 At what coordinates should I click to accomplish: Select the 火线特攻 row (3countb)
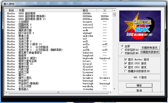[59, 22]
